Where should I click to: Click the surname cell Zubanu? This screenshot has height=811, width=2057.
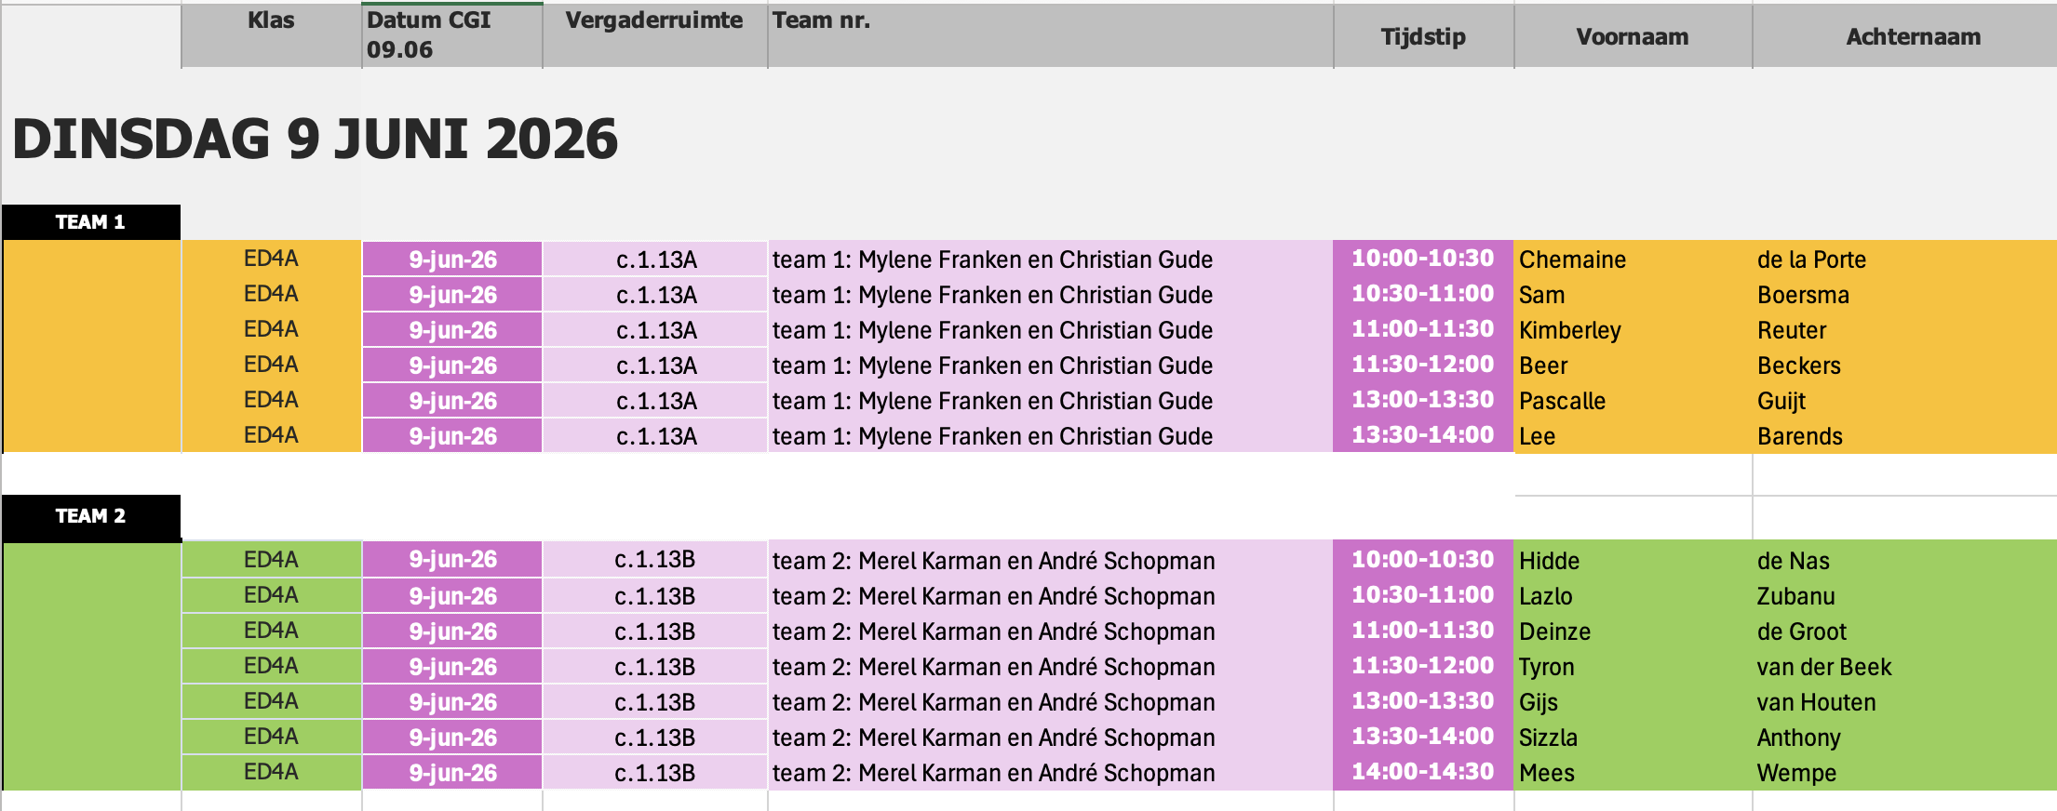(1903, 596)
